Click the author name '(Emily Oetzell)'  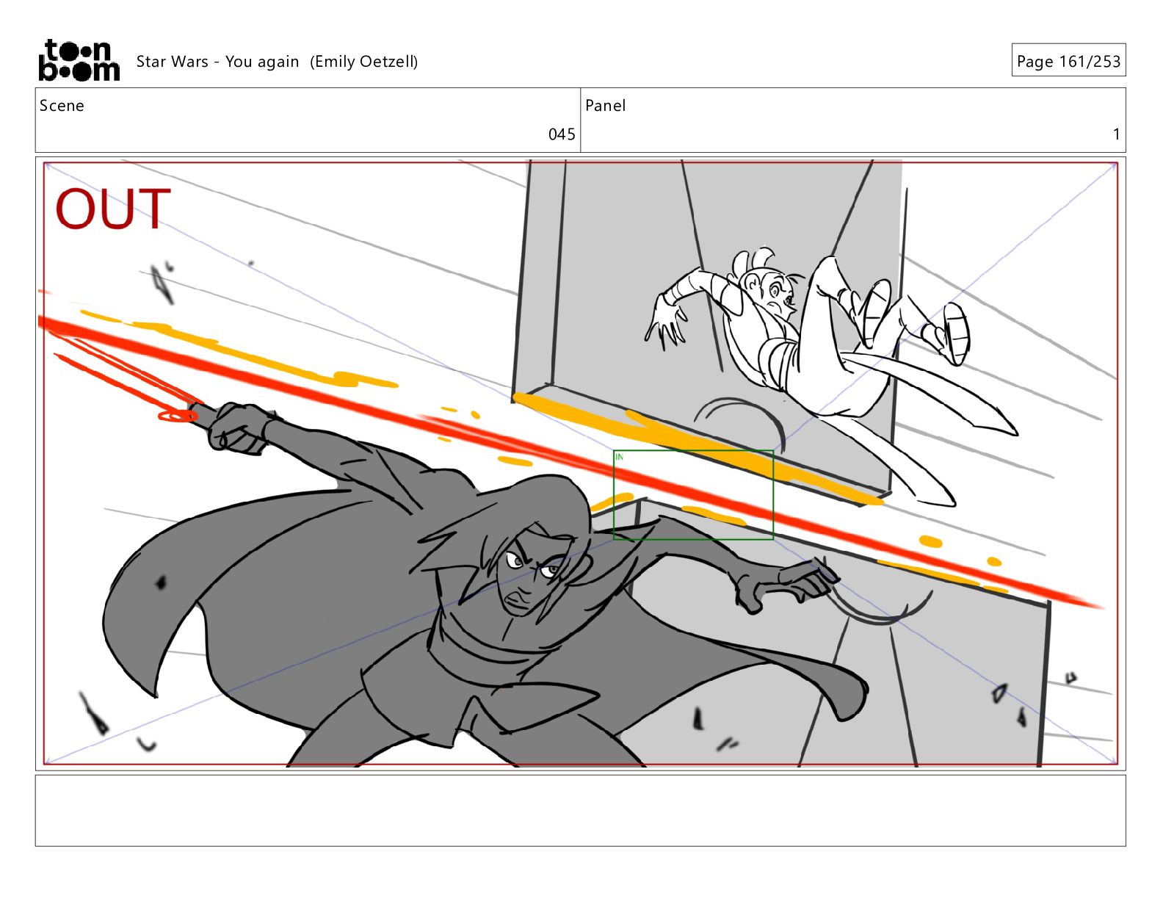coord(363,62)
